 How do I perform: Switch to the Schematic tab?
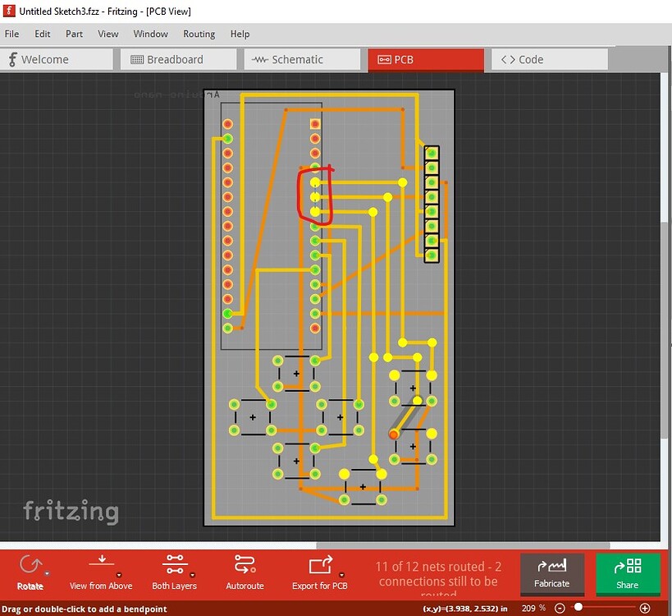pyautogui.click(x=302, y=59)
